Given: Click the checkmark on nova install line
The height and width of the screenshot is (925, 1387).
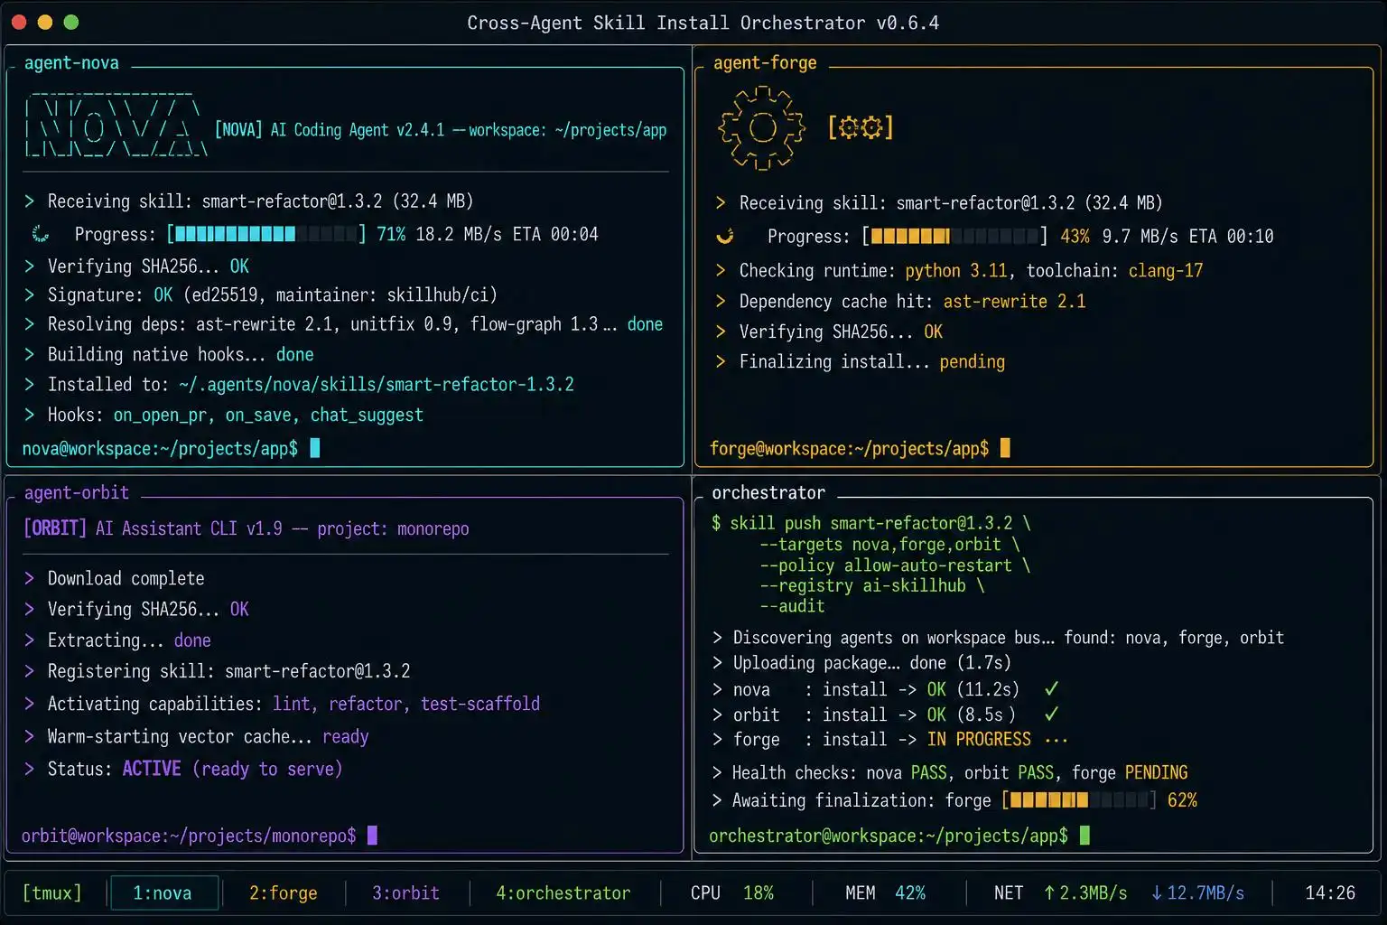Looking at the screenshot, I should click(x=1051, y=689).
